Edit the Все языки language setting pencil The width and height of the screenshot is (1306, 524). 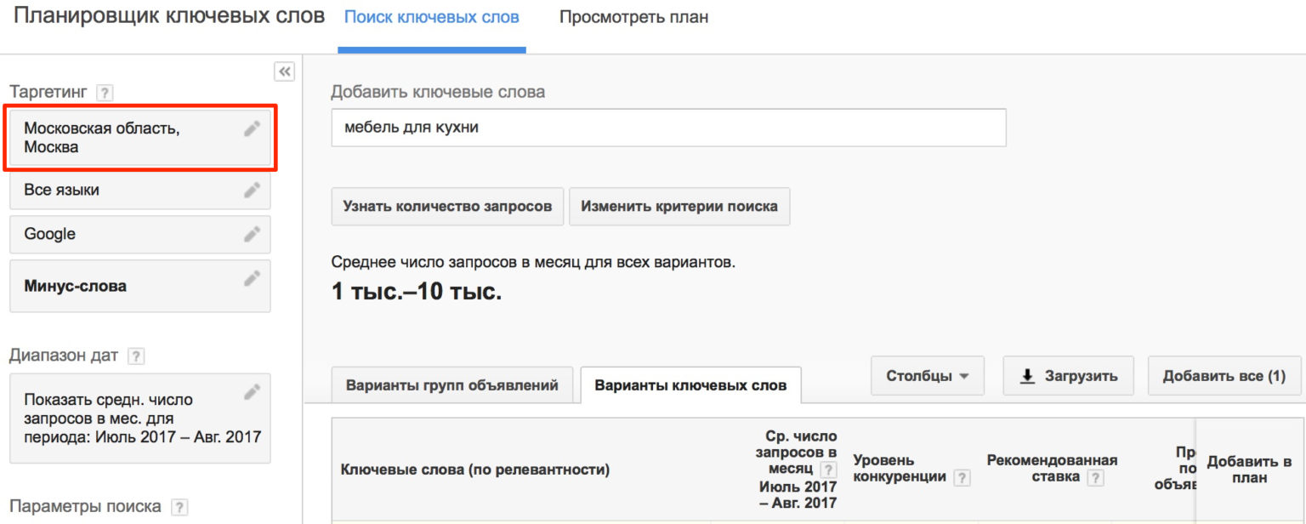point(252,191)
